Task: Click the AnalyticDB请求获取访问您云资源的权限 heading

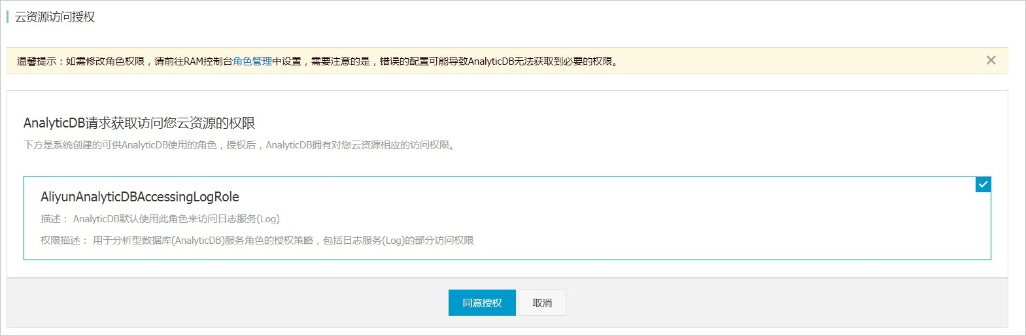Action: (139, 123)
